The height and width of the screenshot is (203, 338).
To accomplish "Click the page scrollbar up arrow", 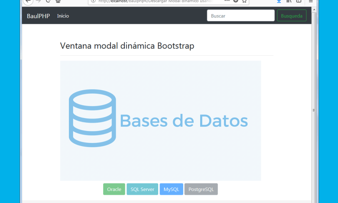I will pyautogui.click(x=314, y=10).
